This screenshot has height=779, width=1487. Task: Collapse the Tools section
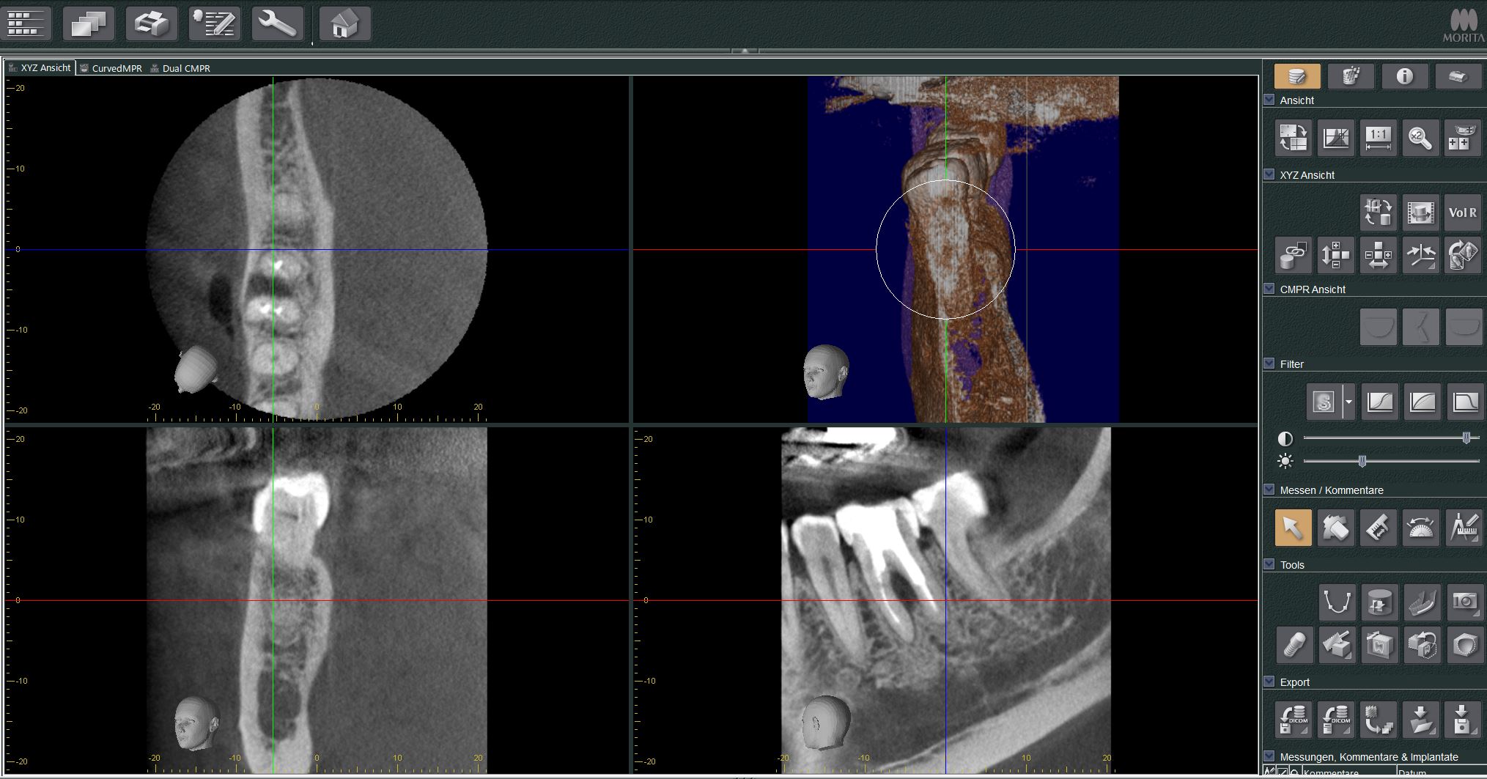1269,564
